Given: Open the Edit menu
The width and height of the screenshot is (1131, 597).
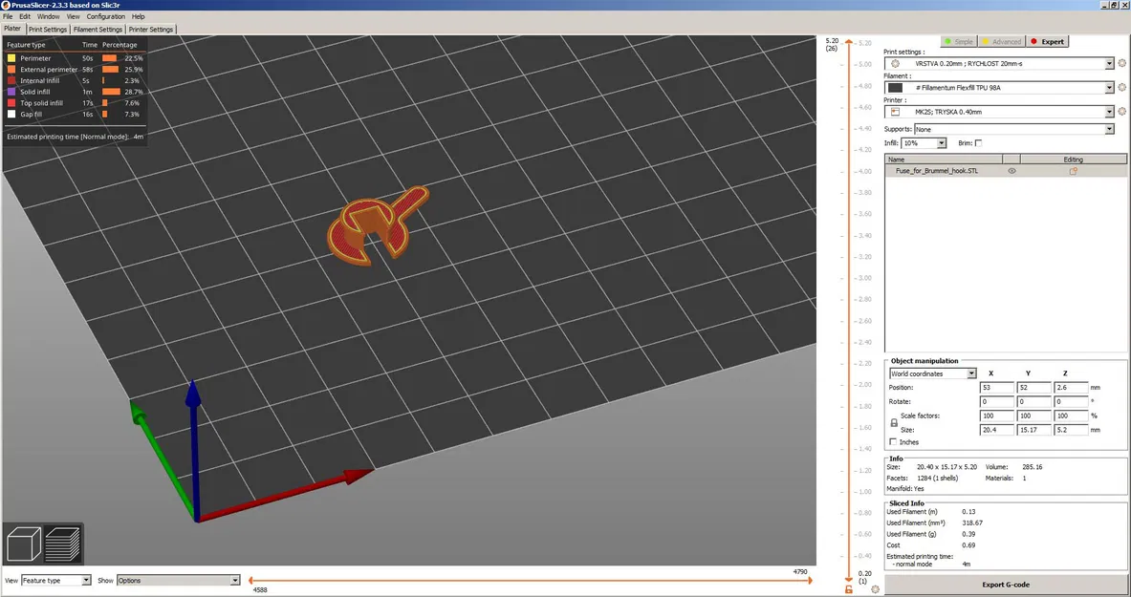Looking at the screenshot, I should [25, 16].
